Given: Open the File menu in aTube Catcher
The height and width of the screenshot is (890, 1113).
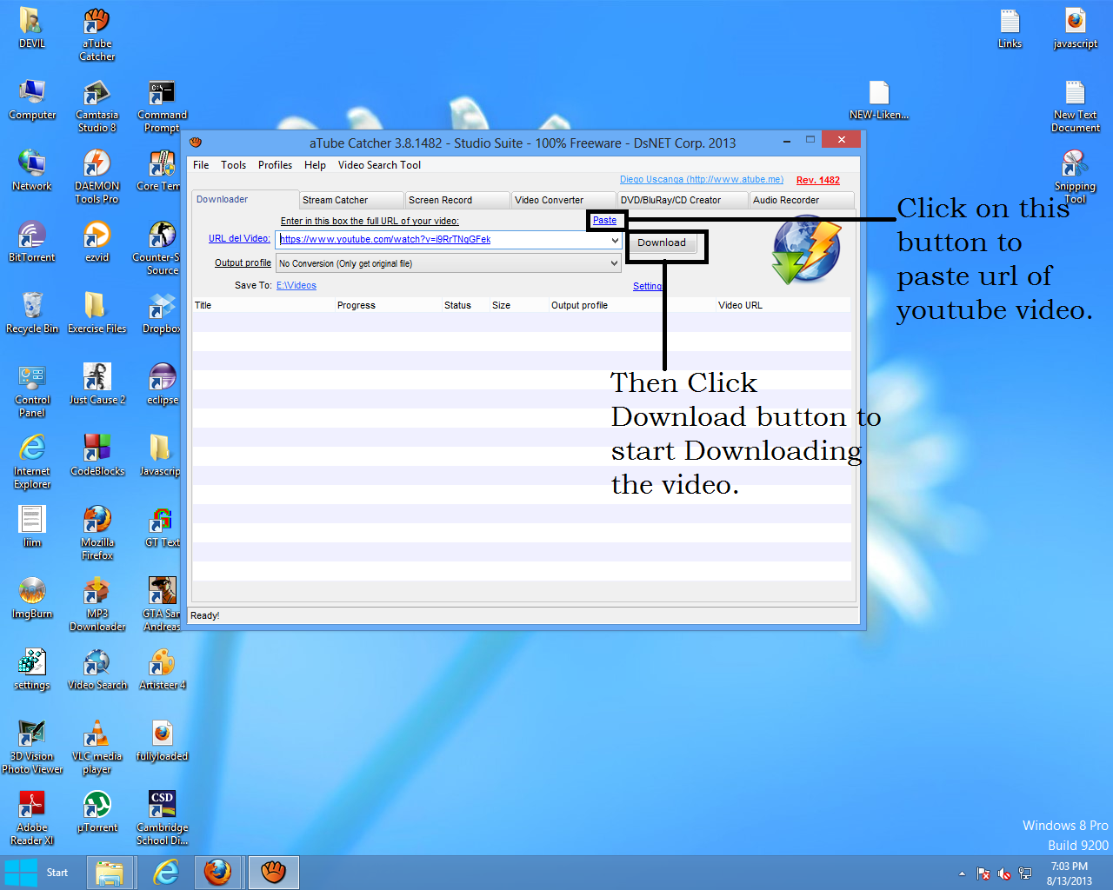Looking at the screenshot, I should point(201,165).
